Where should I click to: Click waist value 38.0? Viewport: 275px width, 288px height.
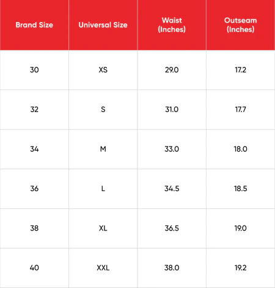click(x=172, y=268)
